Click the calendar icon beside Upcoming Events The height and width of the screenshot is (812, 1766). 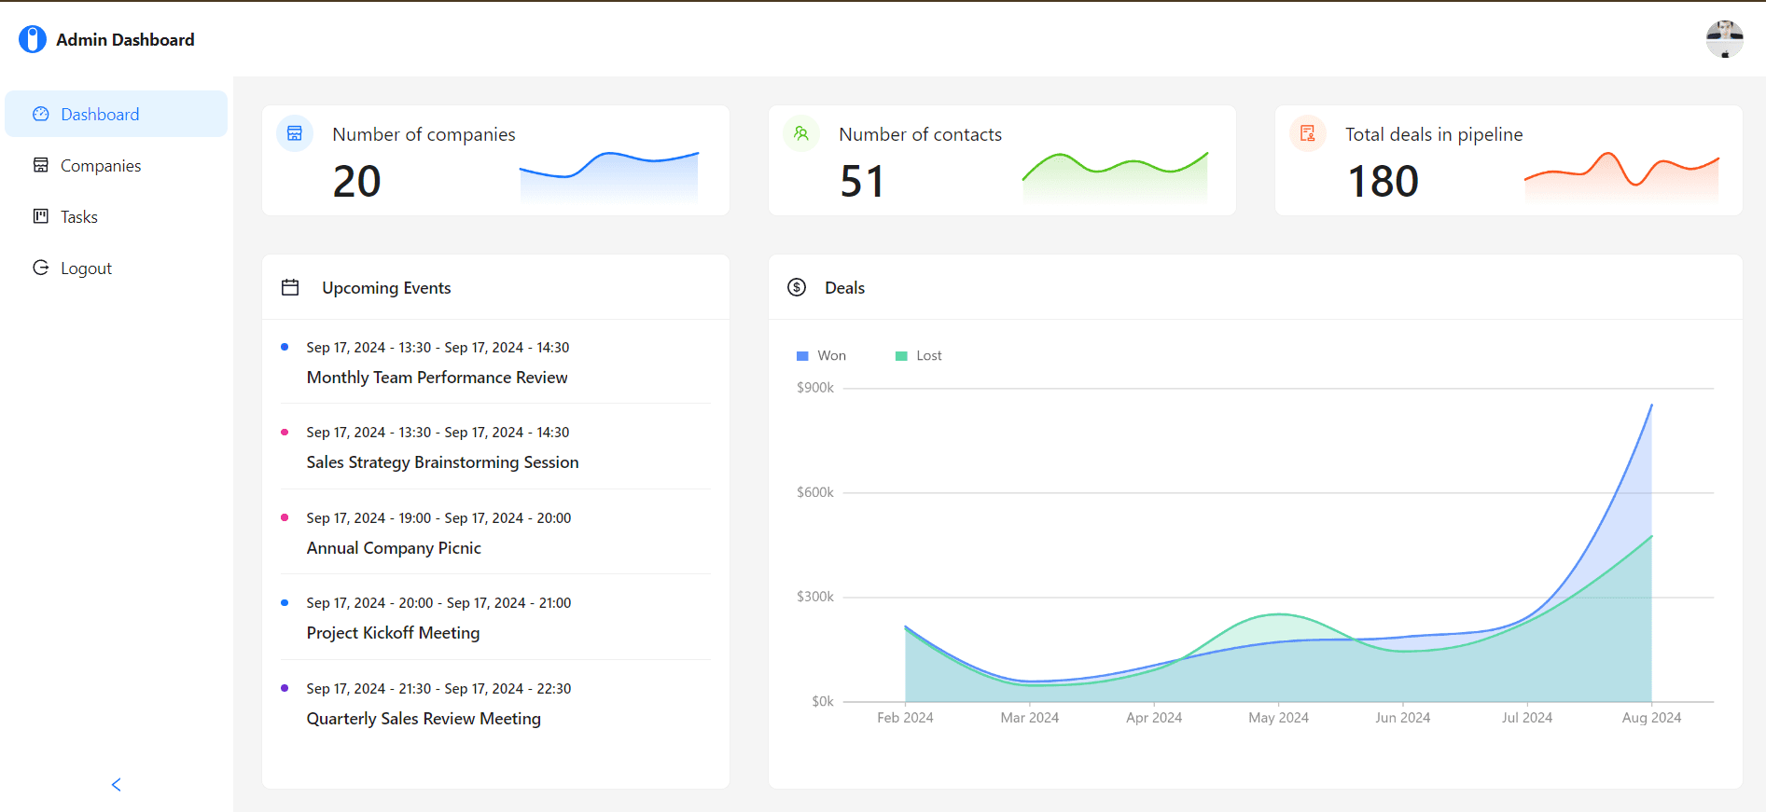pyautogui.click(x=290, y=287)
